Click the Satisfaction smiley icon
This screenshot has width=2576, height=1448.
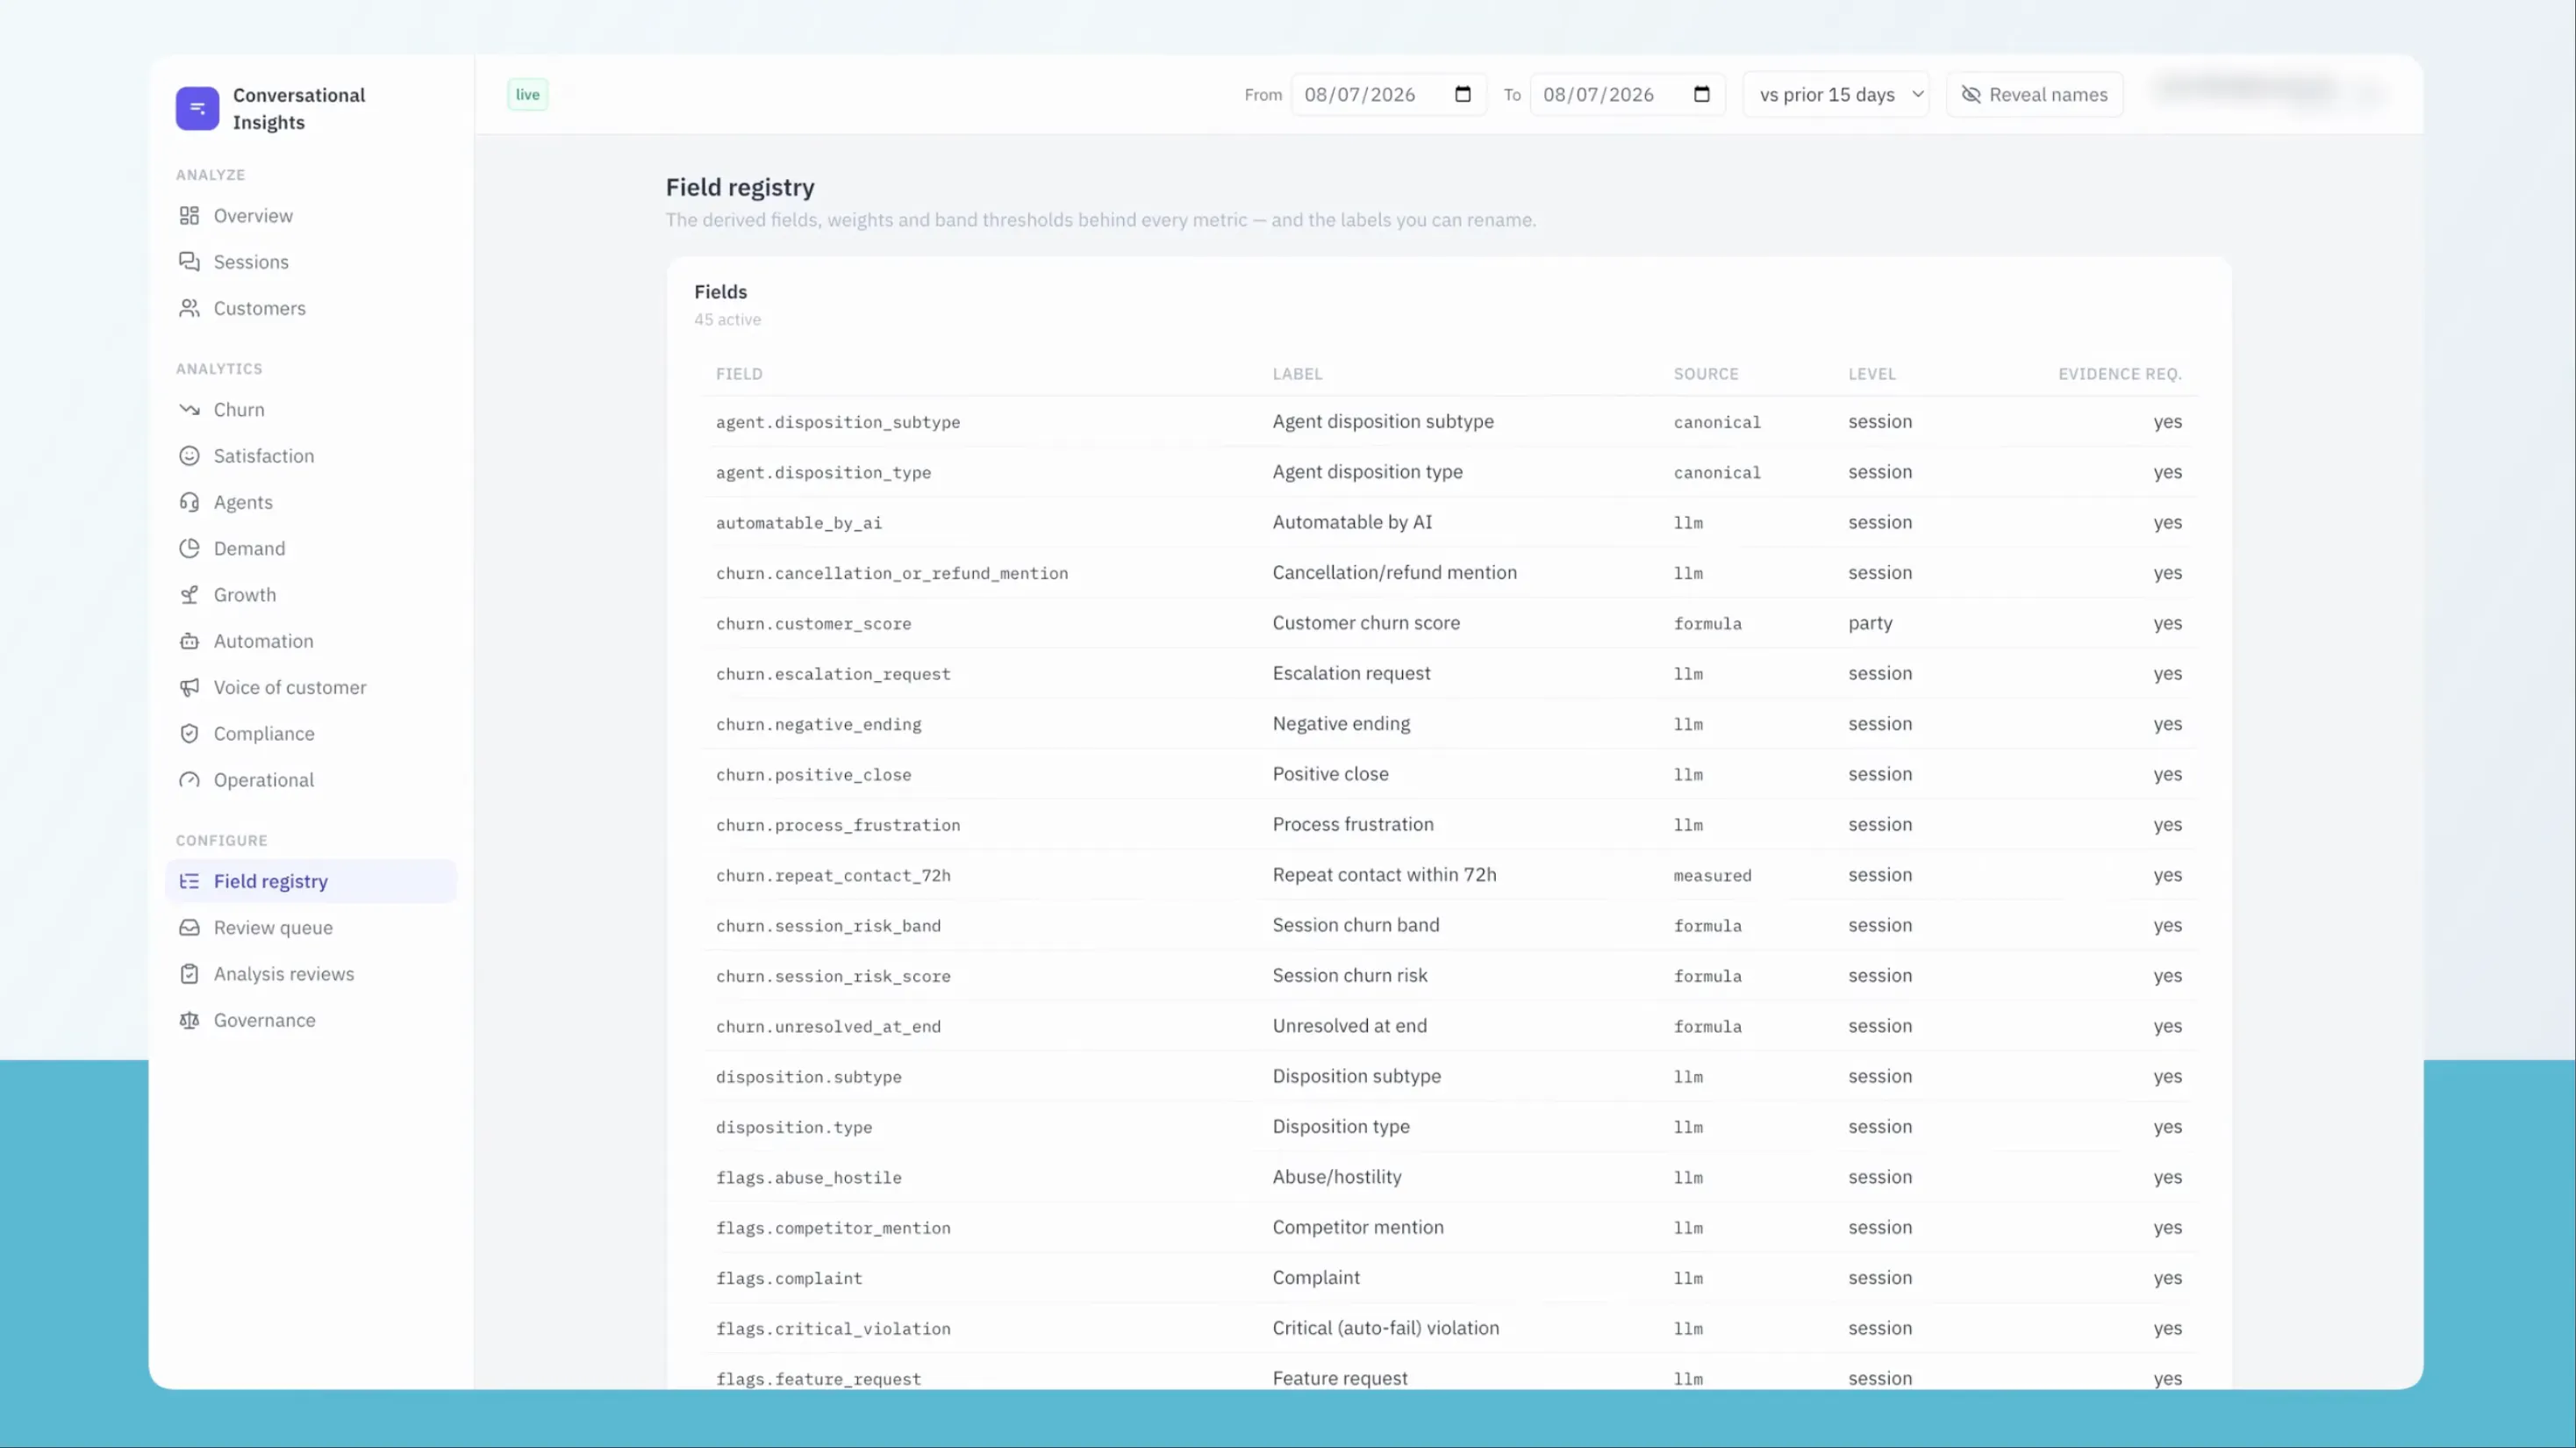pyautogui.click(x=189, y=456)
